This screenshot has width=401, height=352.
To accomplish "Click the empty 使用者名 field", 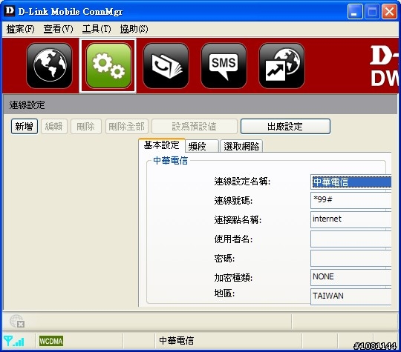I will click(x=351, y=239).
